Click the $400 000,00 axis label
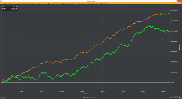The height and width of the screenshot is (99, 182). 174,62
